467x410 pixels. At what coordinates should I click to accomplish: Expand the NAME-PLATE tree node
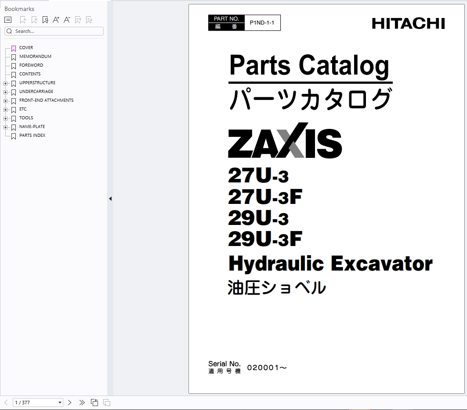coord(5,128)
